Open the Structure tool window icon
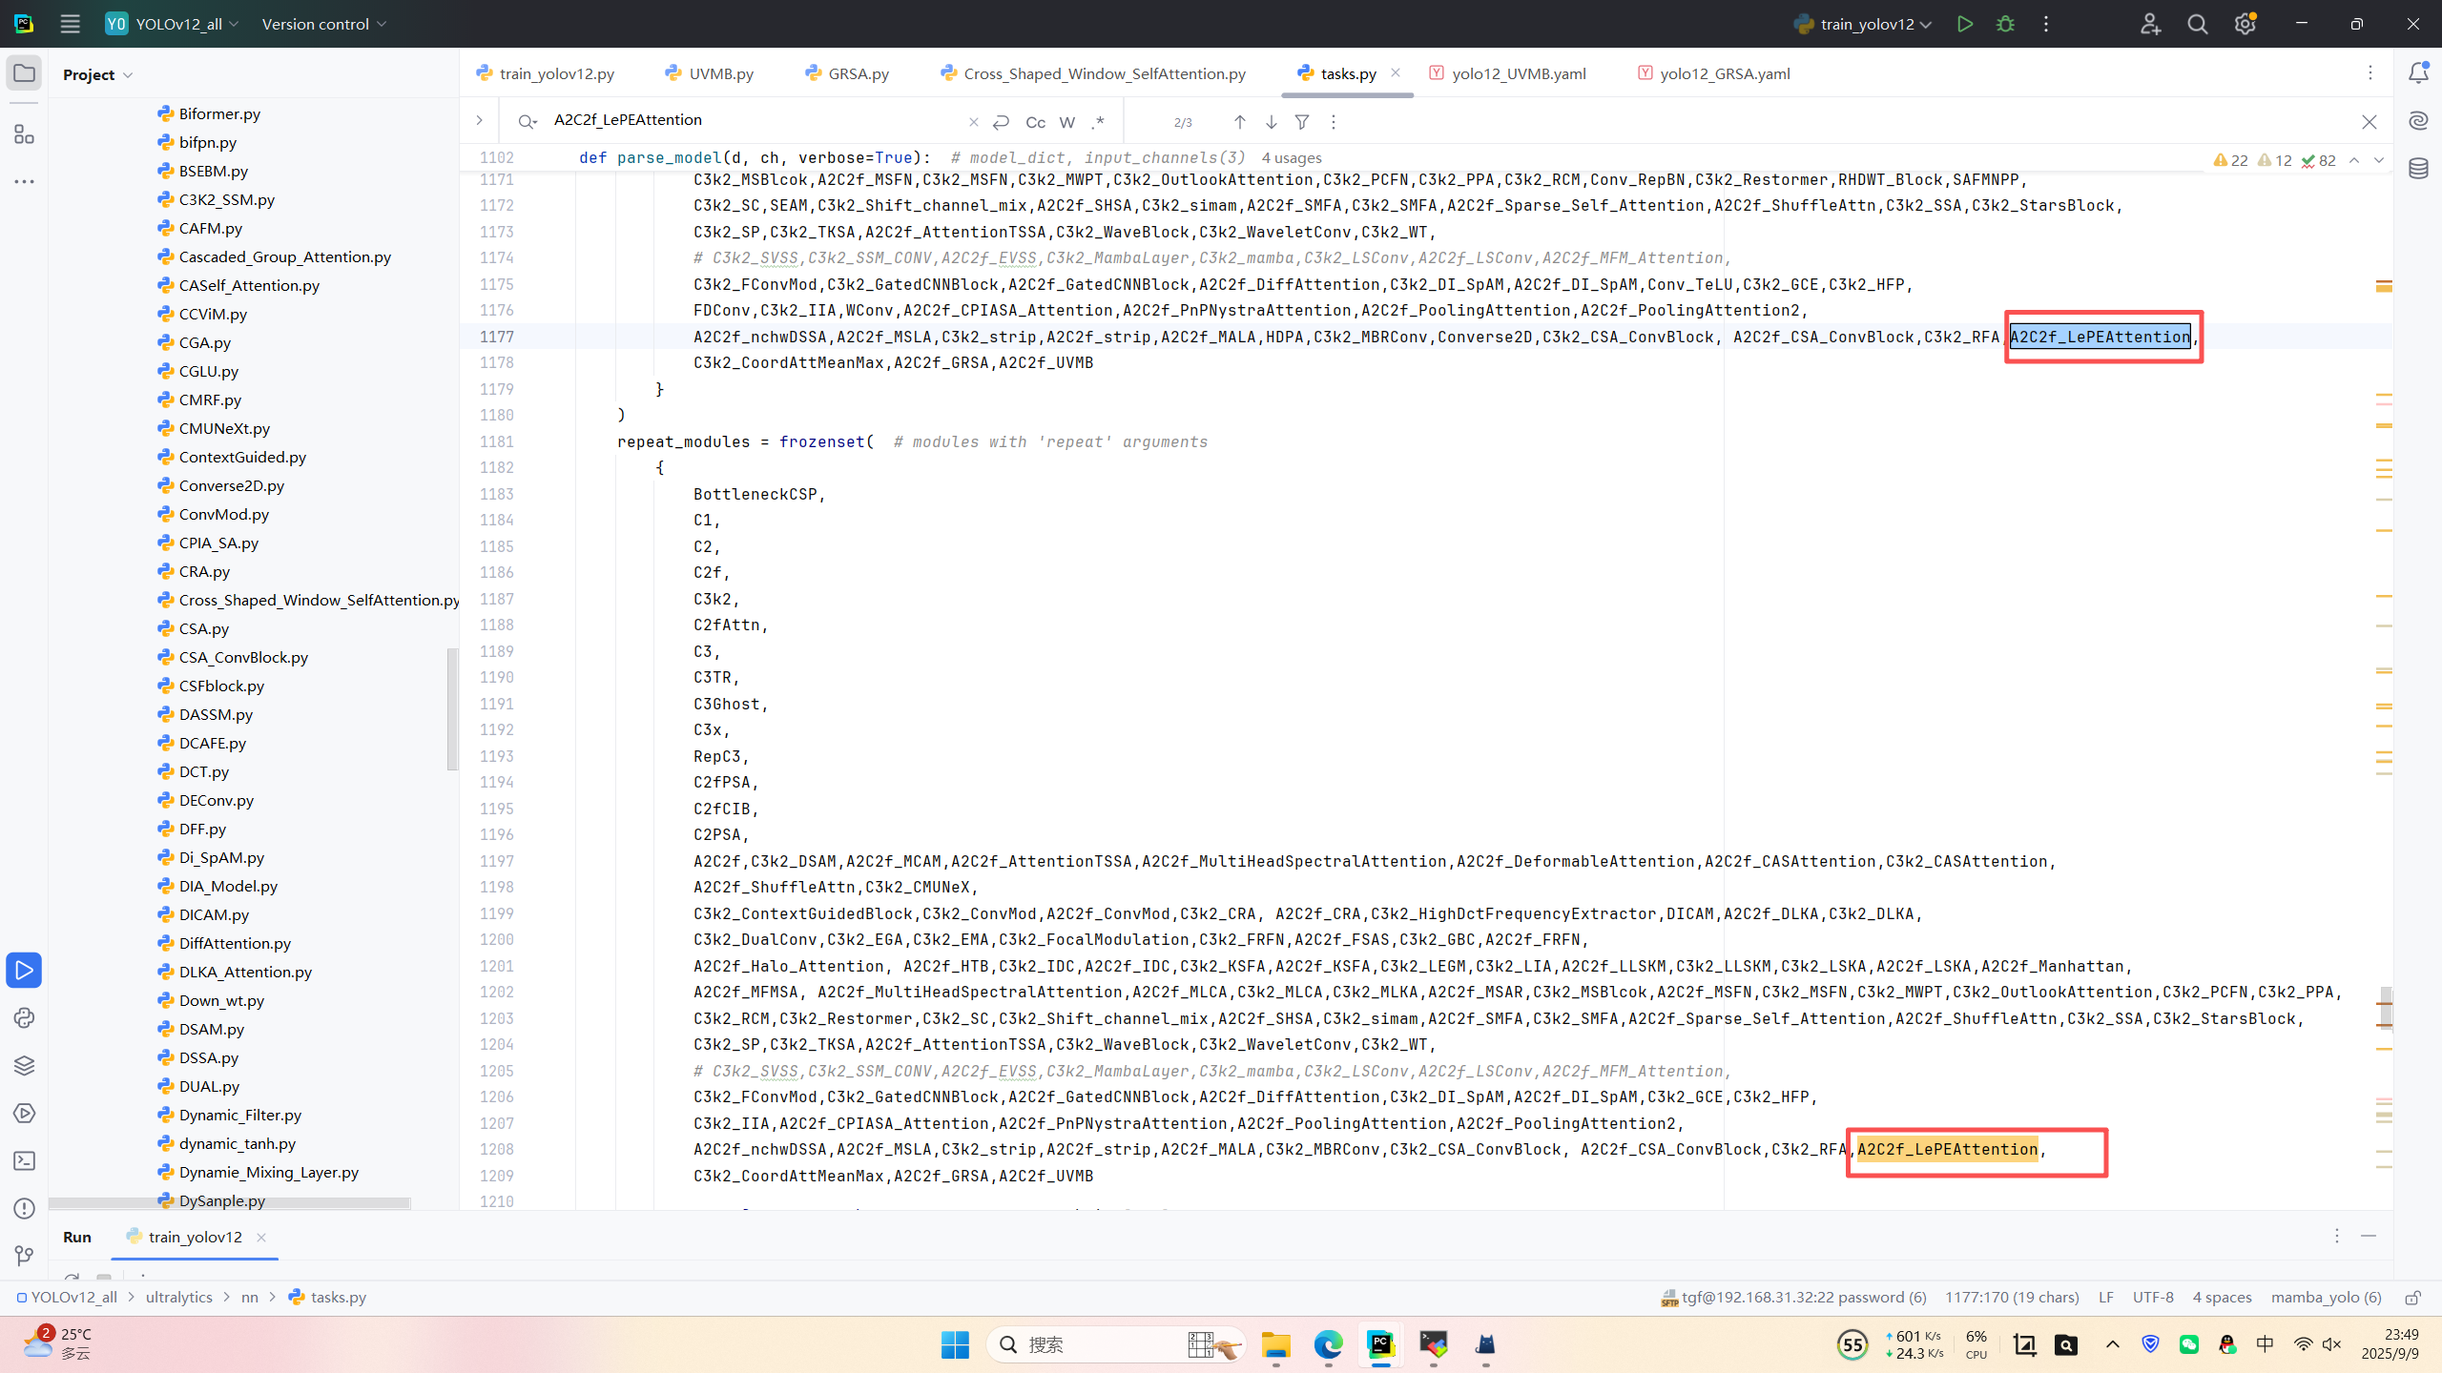Image resolution: width=2442 pixels, height=1373 pixels. pyautogui.click(x=24, y=134)
